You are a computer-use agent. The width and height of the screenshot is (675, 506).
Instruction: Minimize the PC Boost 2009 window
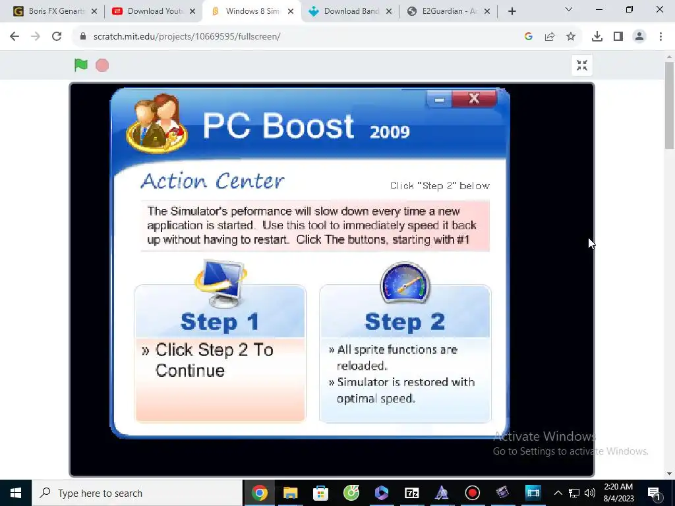point(440,99)
